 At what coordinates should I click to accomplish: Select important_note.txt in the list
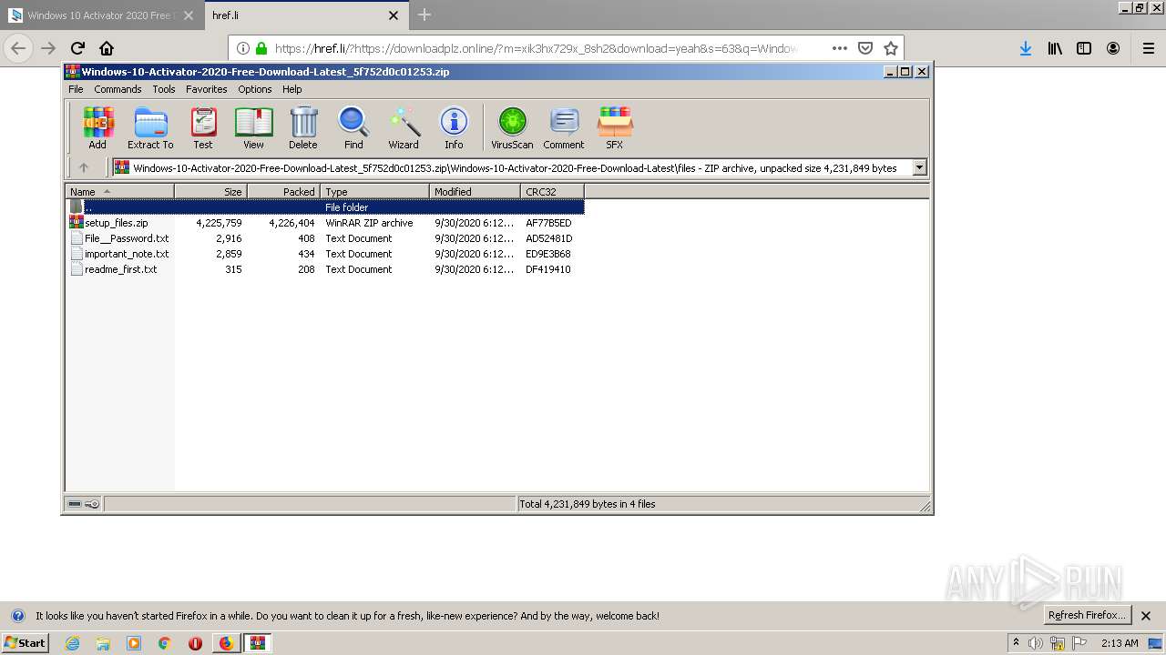click(x=126, y=254)
